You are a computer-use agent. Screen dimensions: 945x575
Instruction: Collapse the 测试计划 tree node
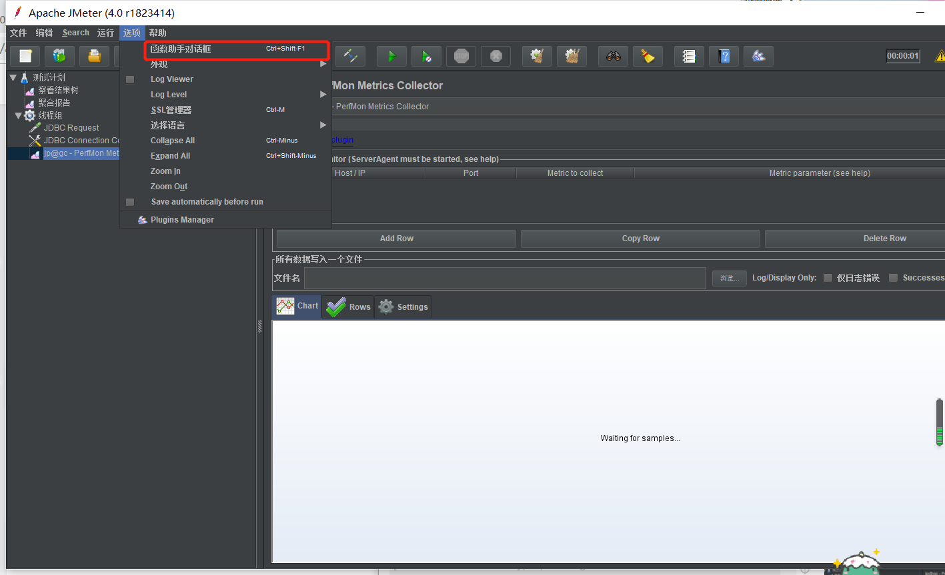pyautogui.click(x=13, y=77)
